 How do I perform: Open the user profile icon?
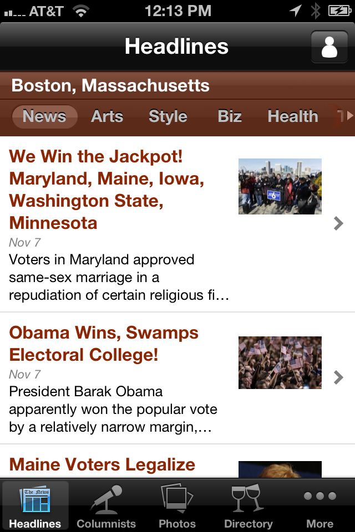329,47
